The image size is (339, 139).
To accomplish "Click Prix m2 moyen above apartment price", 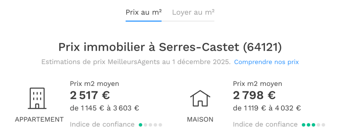I will click(94, 84).
